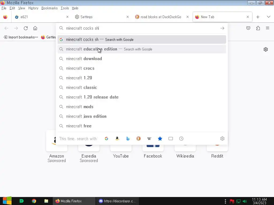The width and height of the screenshot is (274, 205).
Task: Search history with the clock icon
Action: (181, 139)
